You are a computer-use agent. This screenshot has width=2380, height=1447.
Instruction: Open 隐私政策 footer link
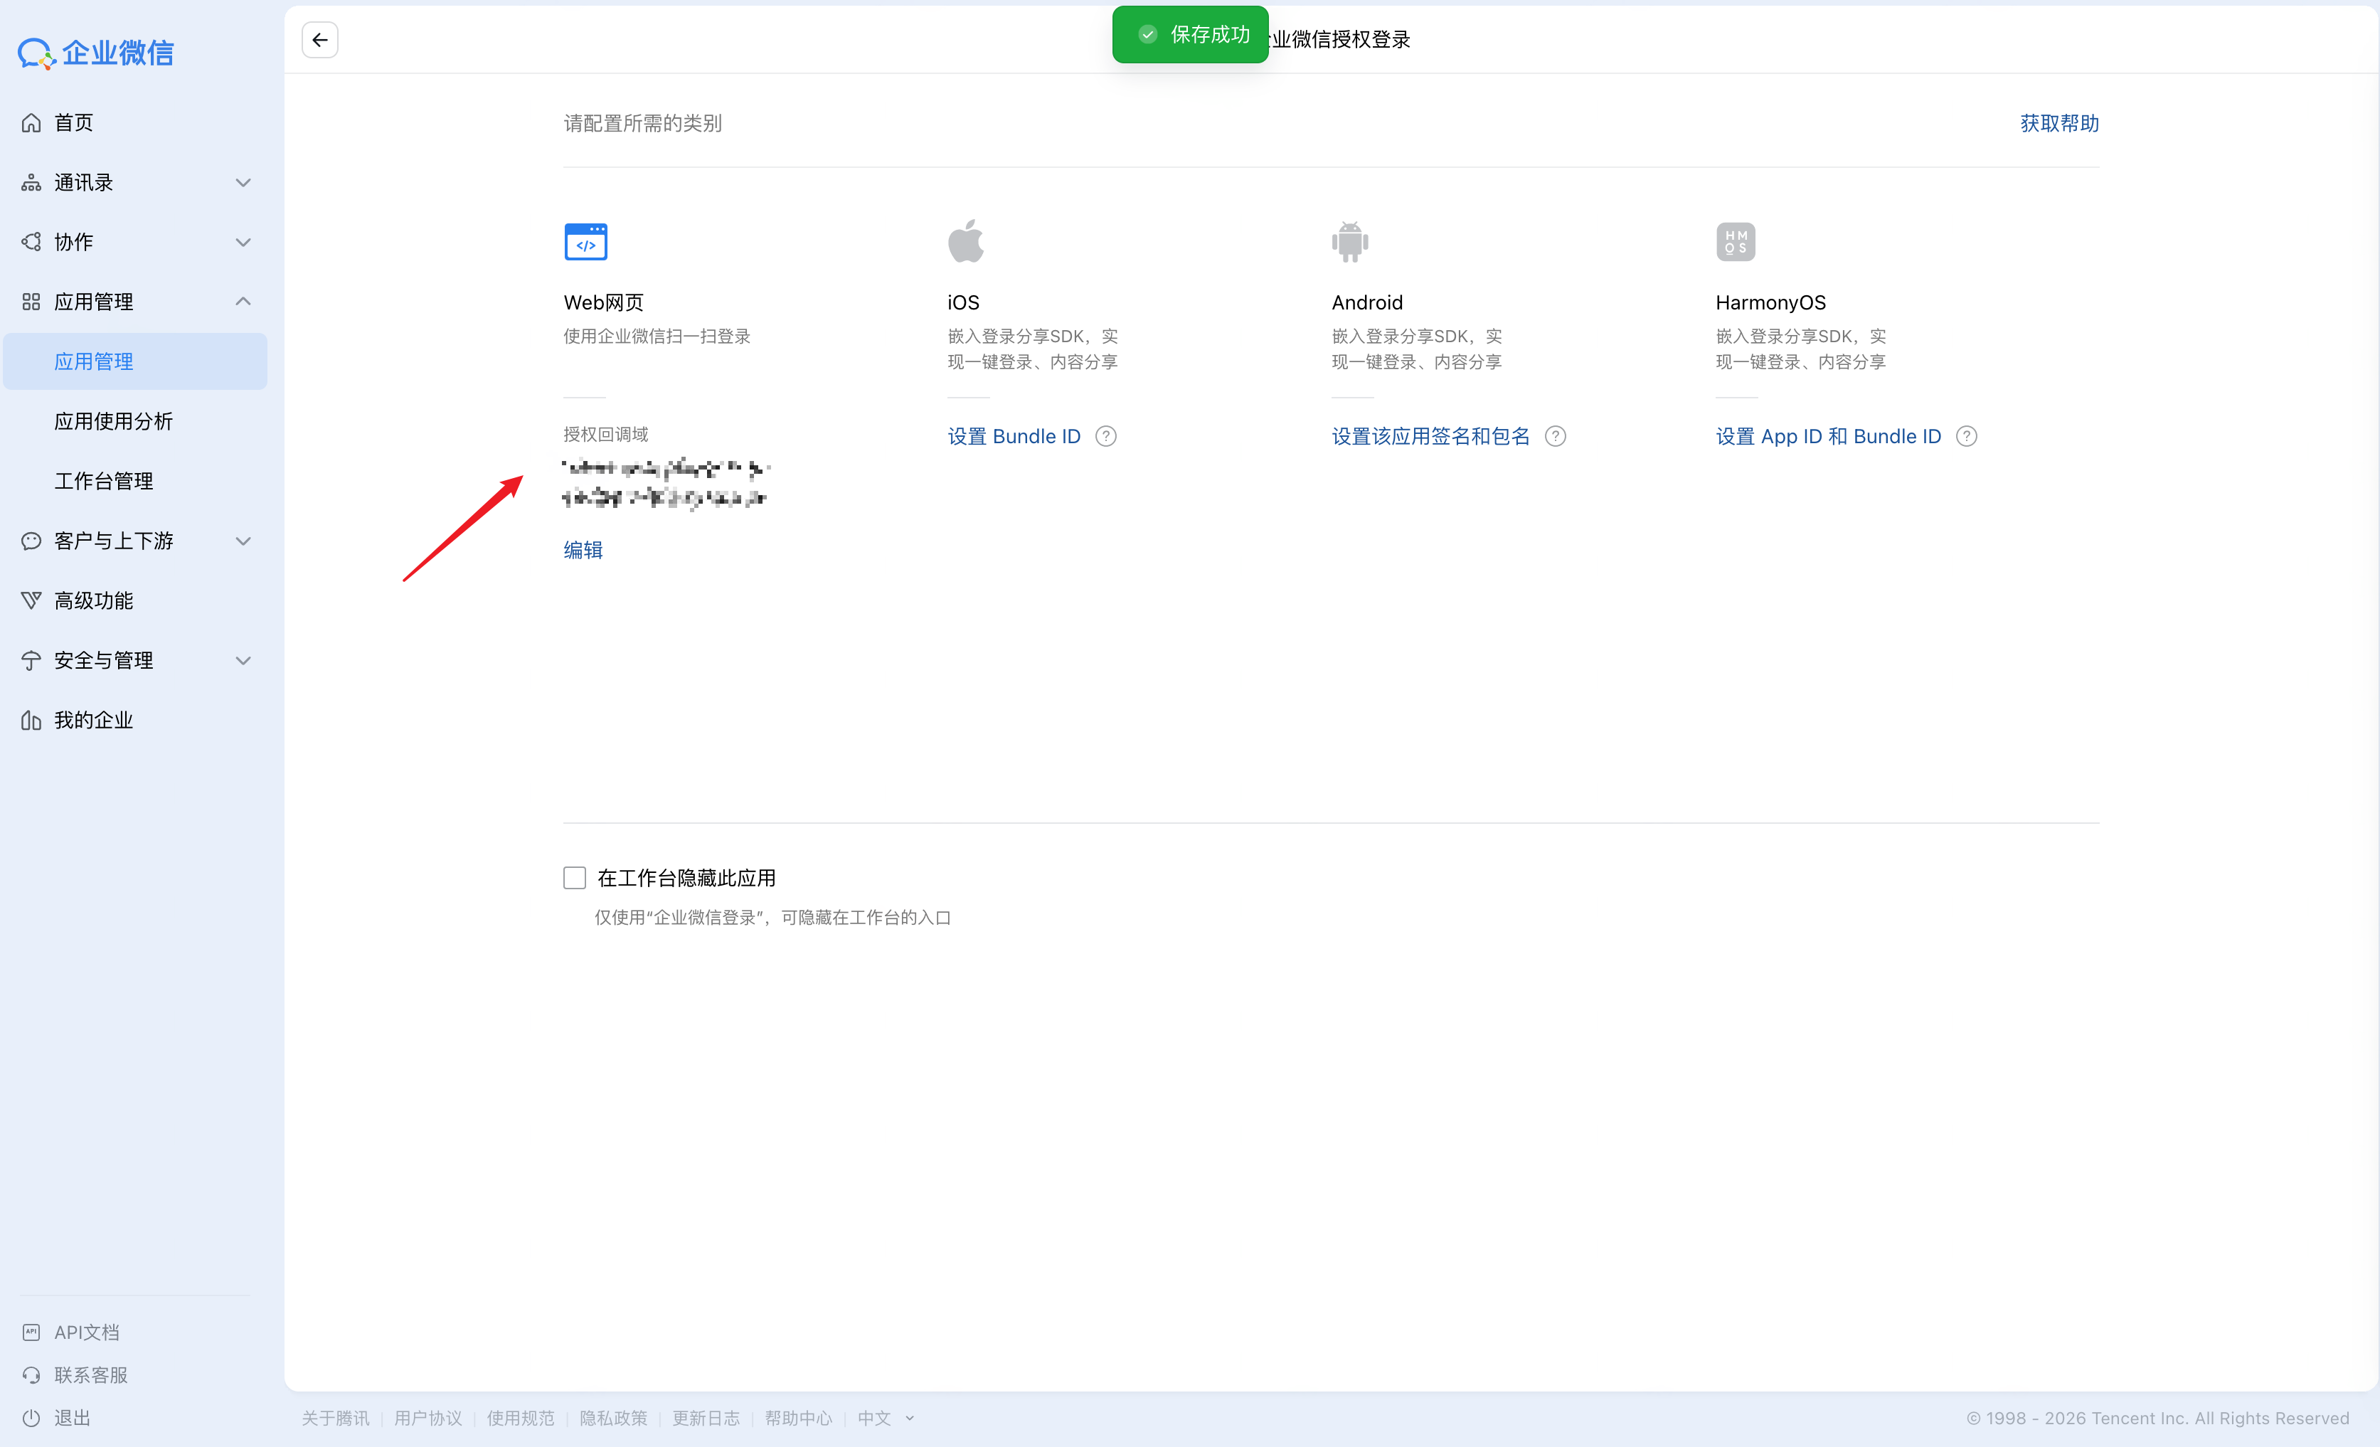pyautogui.click(x=613, y=1418)
